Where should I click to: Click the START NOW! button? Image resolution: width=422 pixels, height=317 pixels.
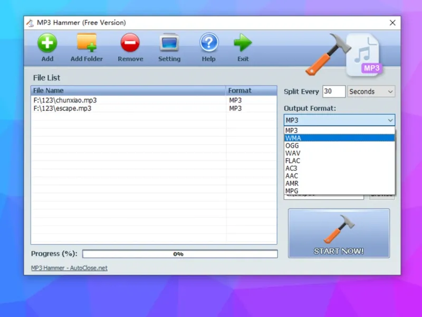coord(339,234)
